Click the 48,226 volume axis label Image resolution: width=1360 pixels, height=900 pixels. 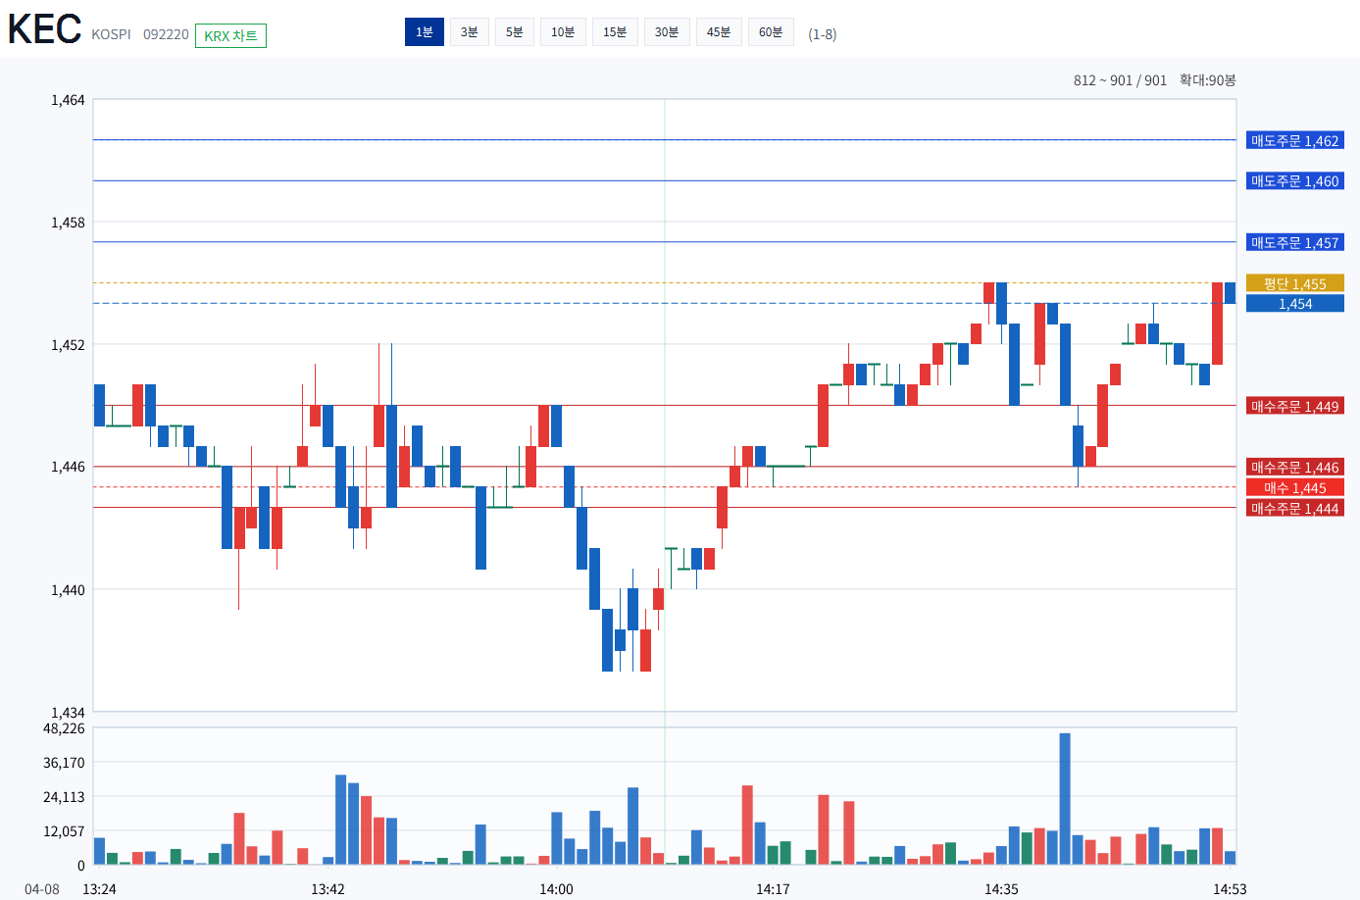tap(64, 728)
